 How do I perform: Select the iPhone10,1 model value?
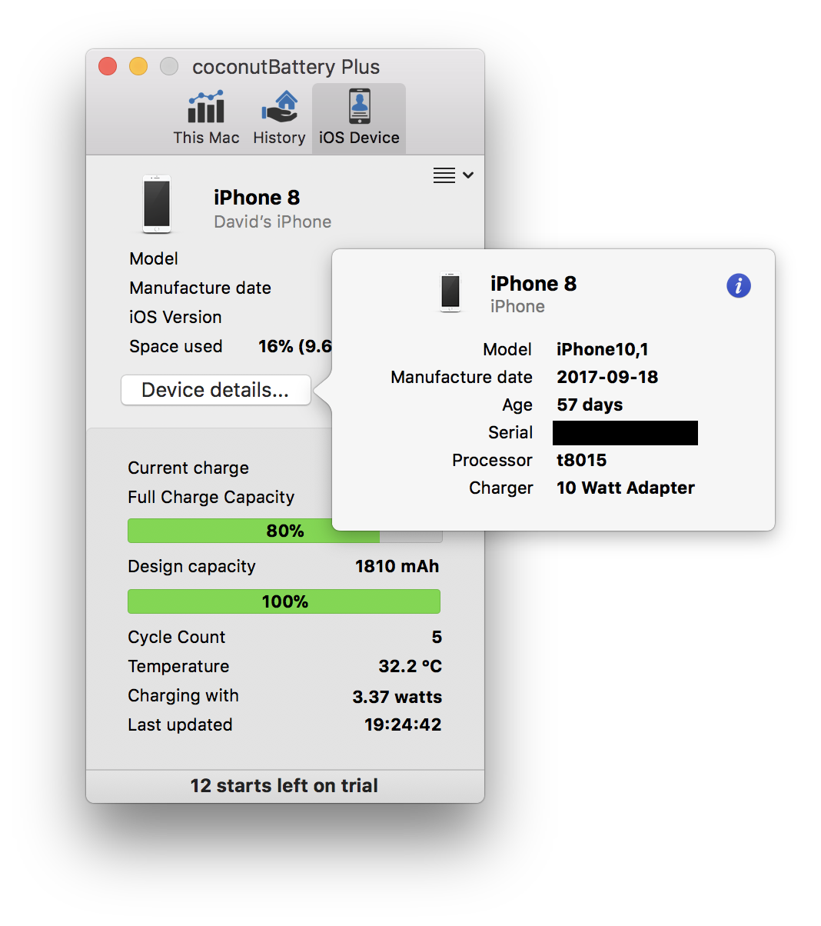tap(603, 349)
